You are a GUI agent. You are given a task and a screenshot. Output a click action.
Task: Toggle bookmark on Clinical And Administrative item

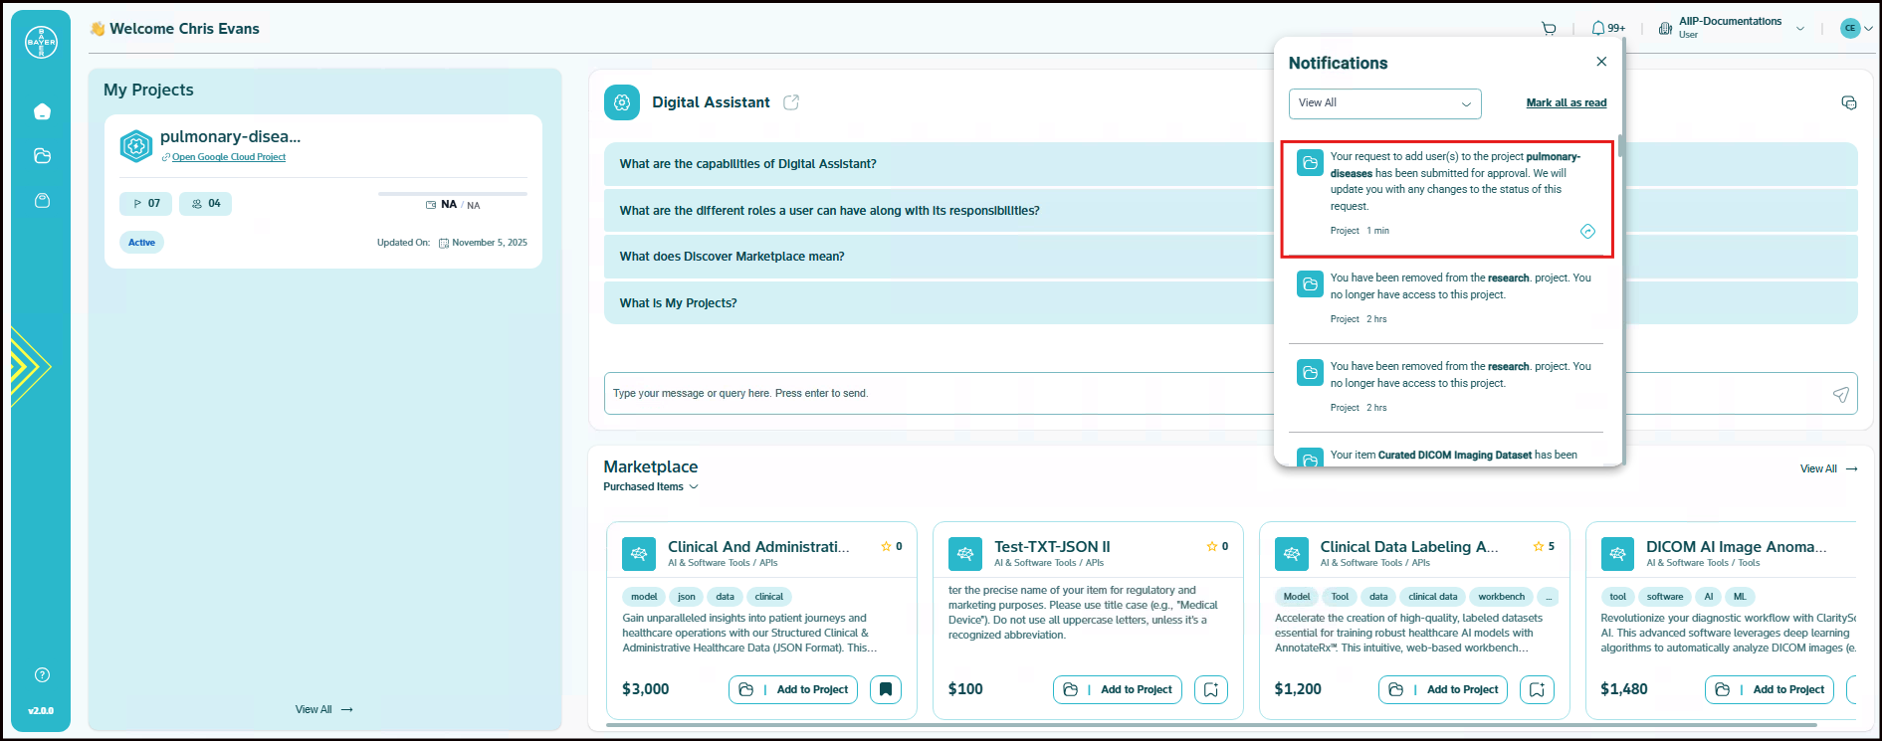point(885,689)
